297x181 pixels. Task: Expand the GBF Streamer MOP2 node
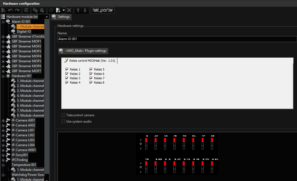point(3,47)
